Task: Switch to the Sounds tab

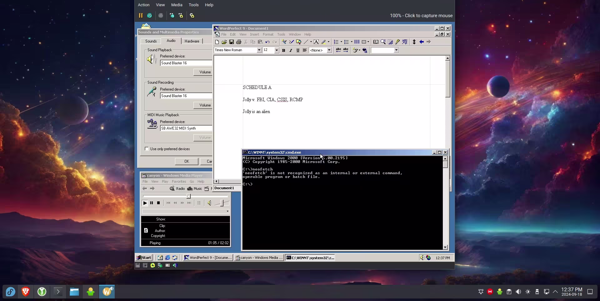Action: click(x=151, y=41)
